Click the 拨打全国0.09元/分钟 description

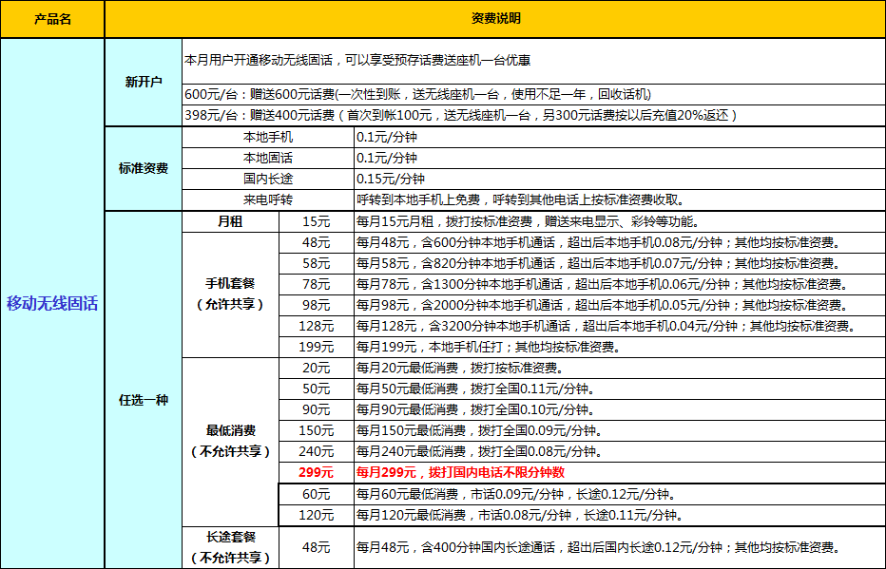pos(620,430)
